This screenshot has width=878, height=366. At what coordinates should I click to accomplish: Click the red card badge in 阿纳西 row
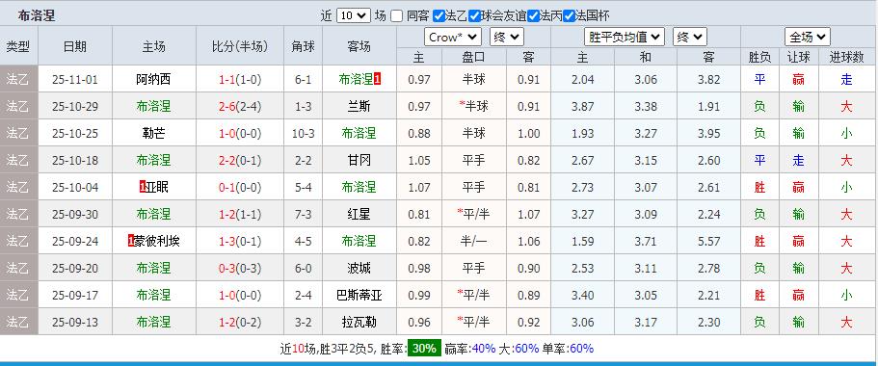click(x=378, y=80)
